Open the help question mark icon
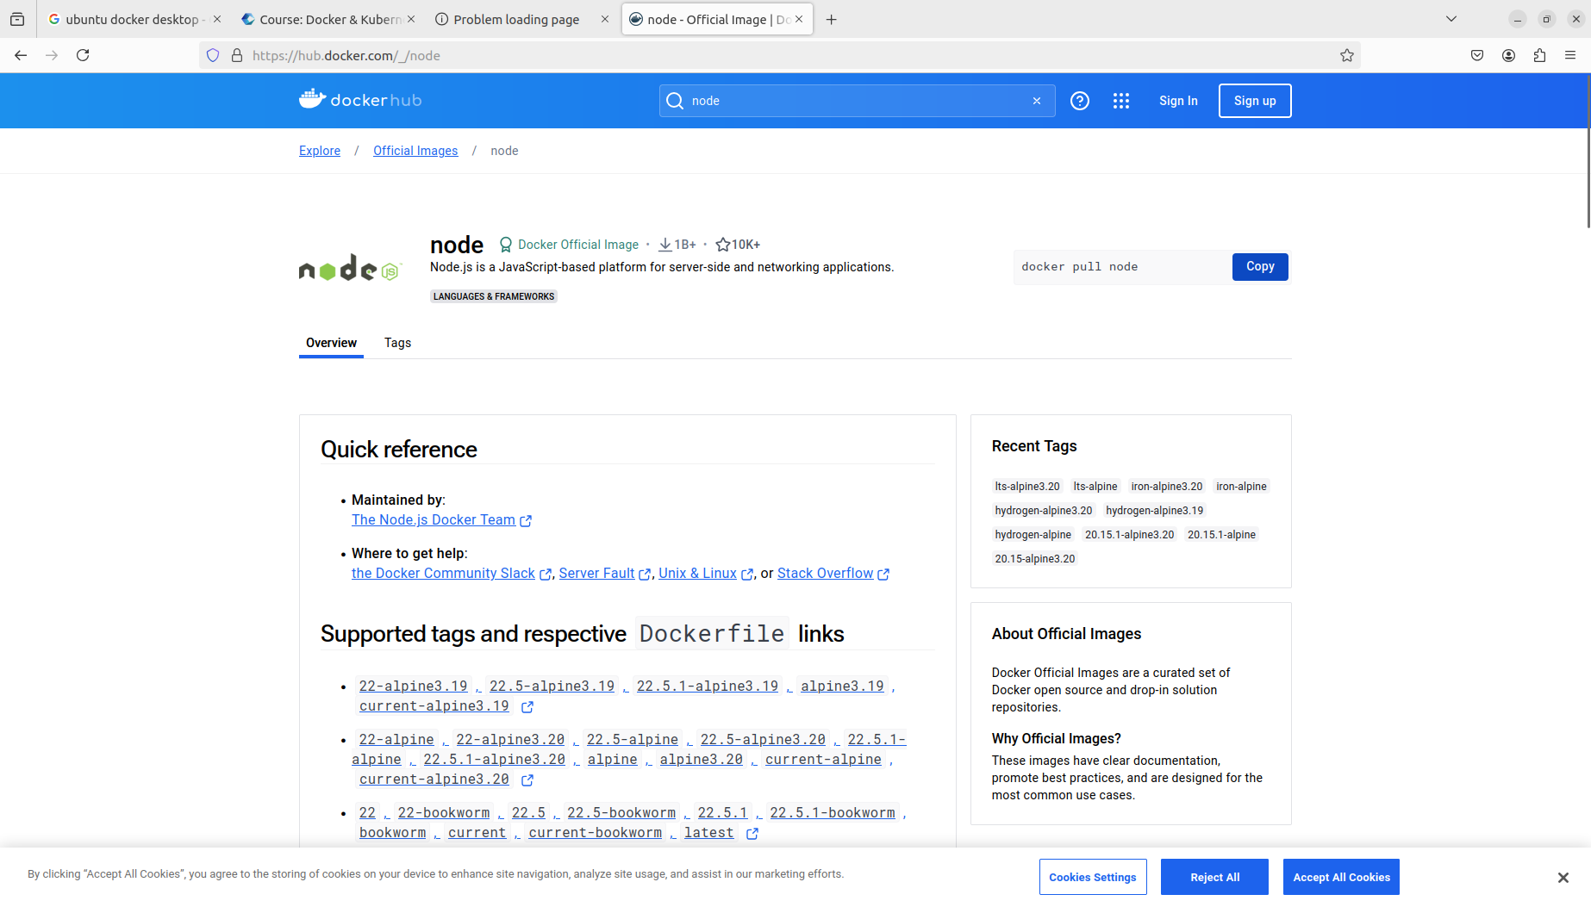This screenshot has width=1591, height=907. coord(1079,101)
